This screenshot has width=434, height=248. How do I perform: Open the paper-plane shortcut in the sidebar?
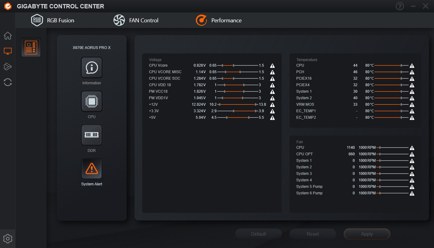click(x=8, y=66)
